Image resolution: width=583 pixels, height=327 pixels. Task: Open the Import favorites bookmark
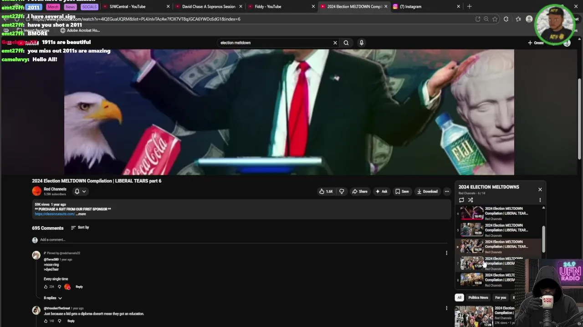[x=33, y=30]
